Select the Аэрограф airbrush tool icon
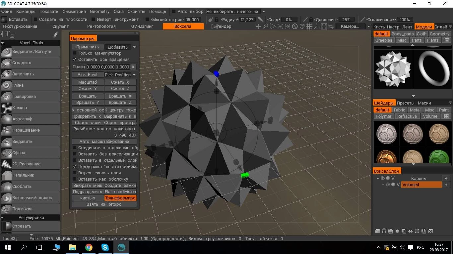The image size is (453, 254). coord(6,119)
